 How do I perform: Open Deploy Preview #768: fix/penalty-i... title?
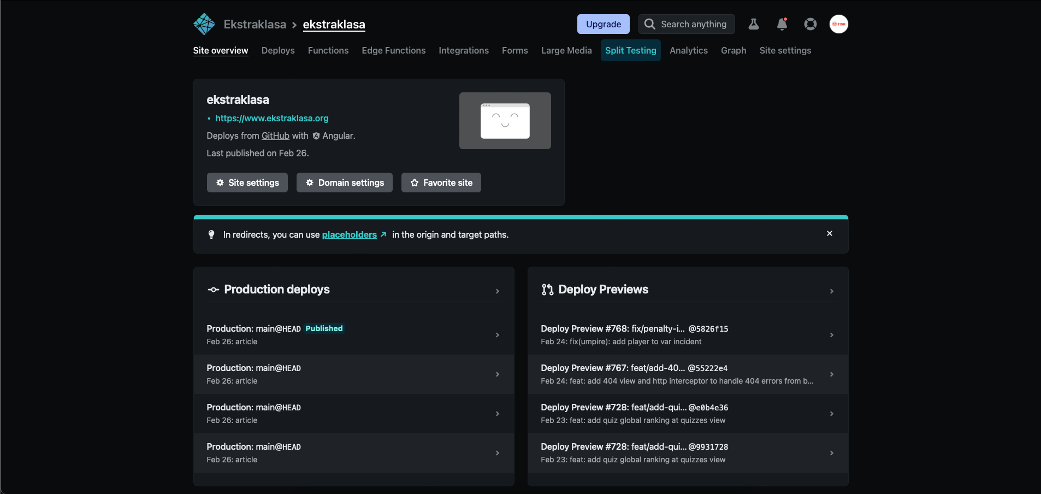[613, 328]
